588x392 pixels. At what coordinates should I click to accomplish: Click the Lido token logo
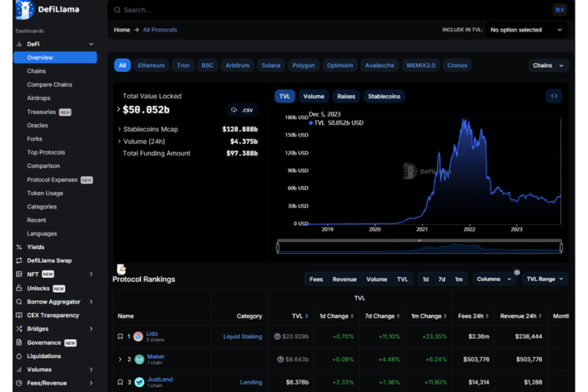point(139,337)
